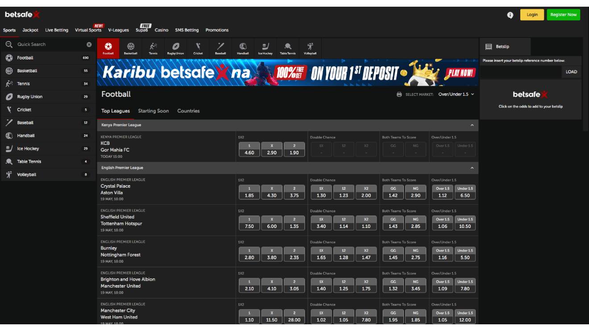Click the Play Now banner button
This screenshot has width=589, height=331.
(x=460, y=73)
